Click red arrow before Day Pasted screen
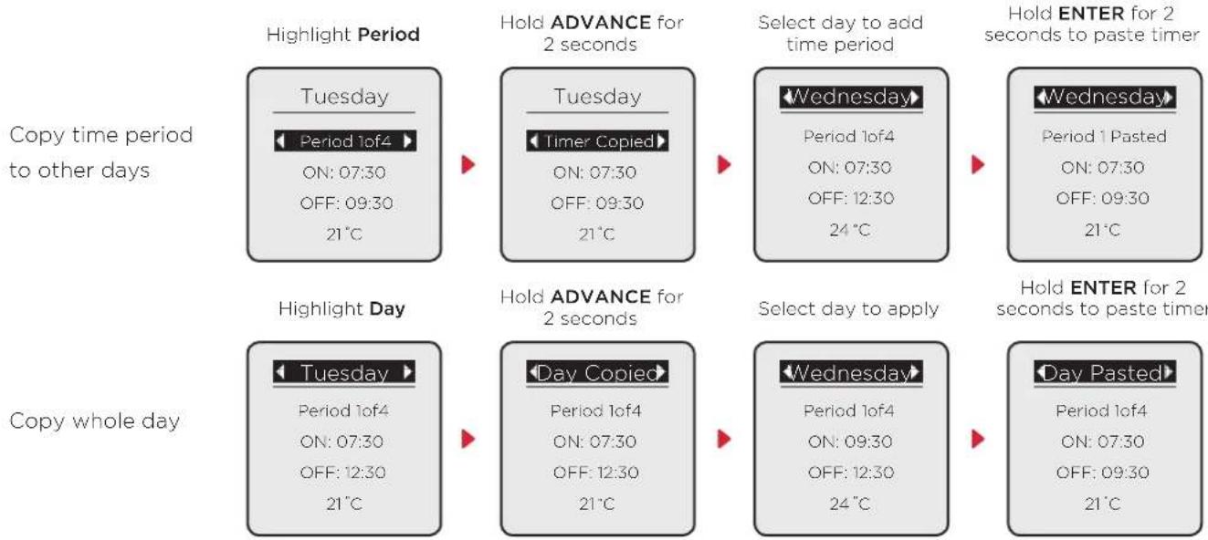The height and width of the screenshot is (540, 1208). point(978,441)
